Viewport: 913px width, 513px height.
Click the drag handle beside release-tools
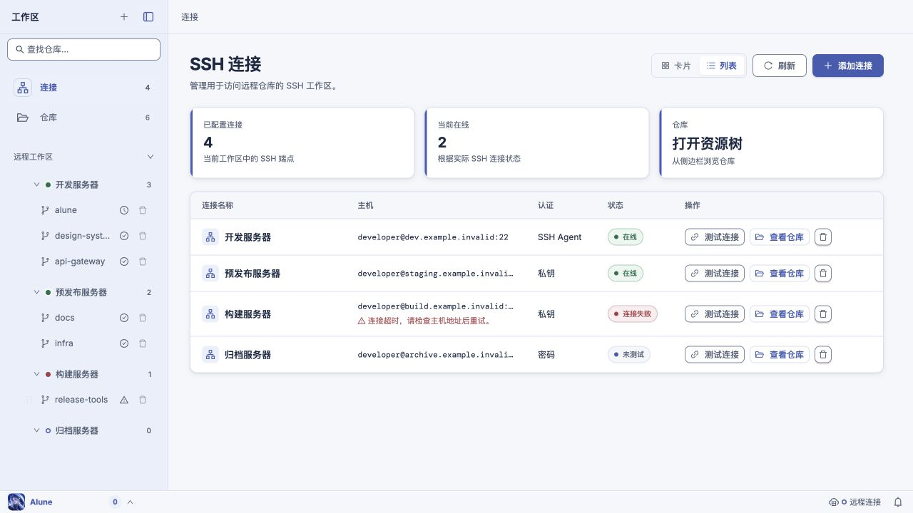click(x=29, y=400)
